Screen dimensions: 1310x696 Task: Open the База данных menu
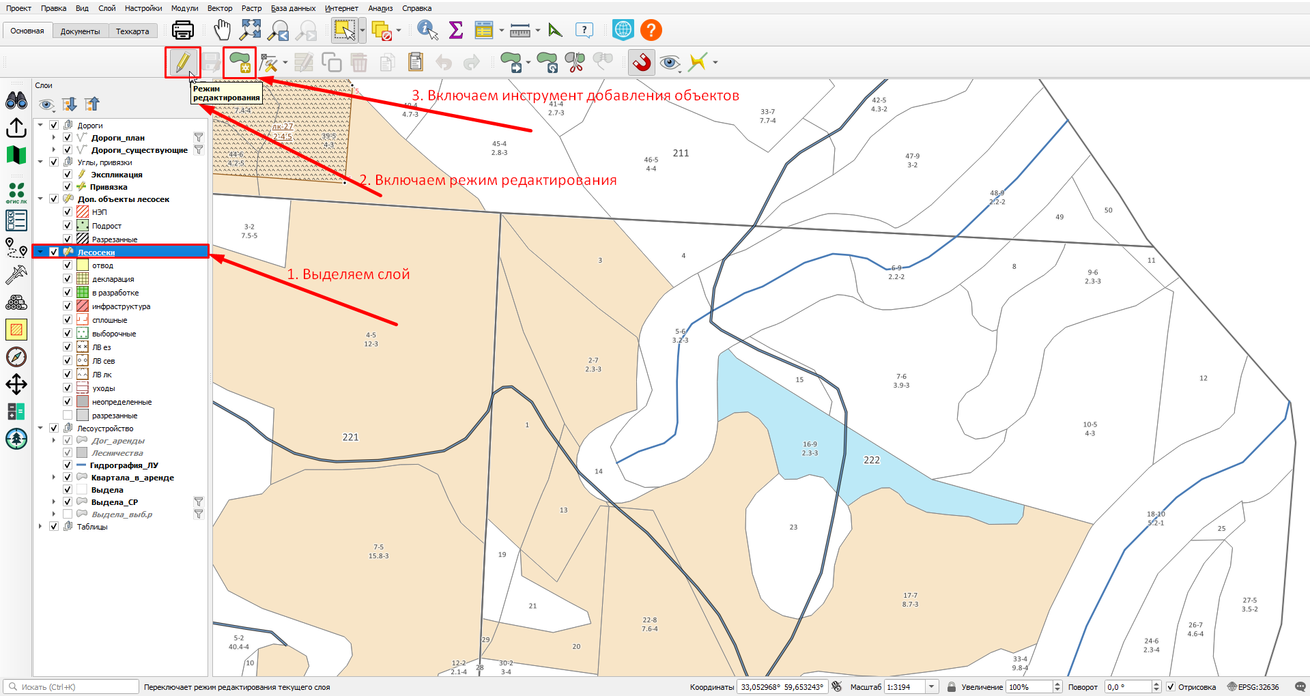[293, 8]
